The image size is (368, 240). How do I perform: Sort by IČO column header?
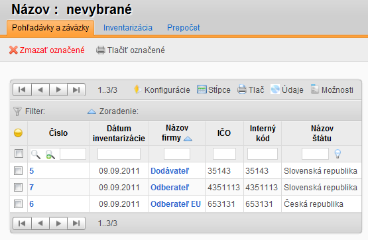(224, 133)
